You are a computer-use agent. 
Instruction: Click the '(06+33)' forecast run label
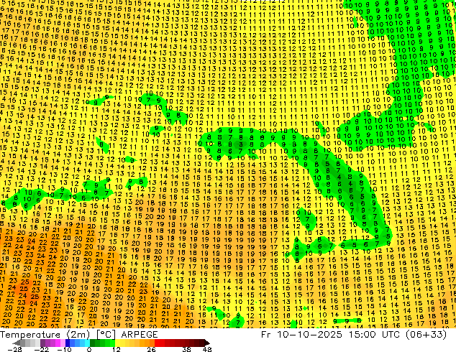coord(427,335)
